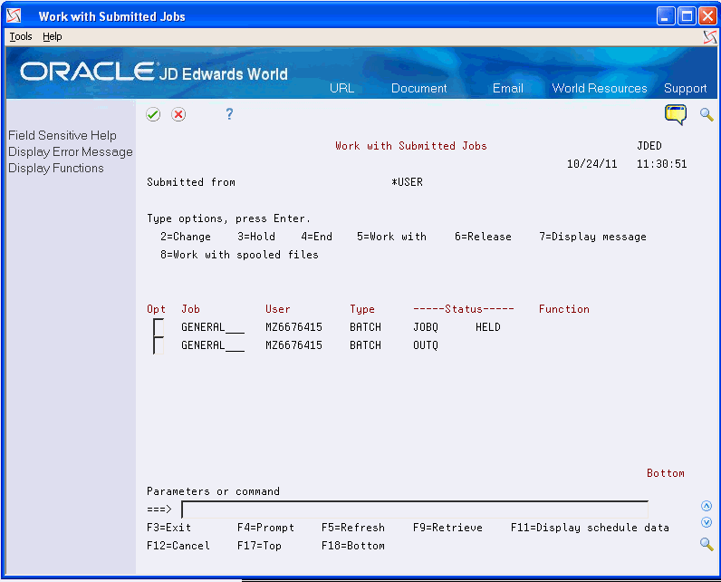The height and width of the screenshot is (582, 721).
Task: Open the blue question mark help icon
Action: [x=229, y=113]
